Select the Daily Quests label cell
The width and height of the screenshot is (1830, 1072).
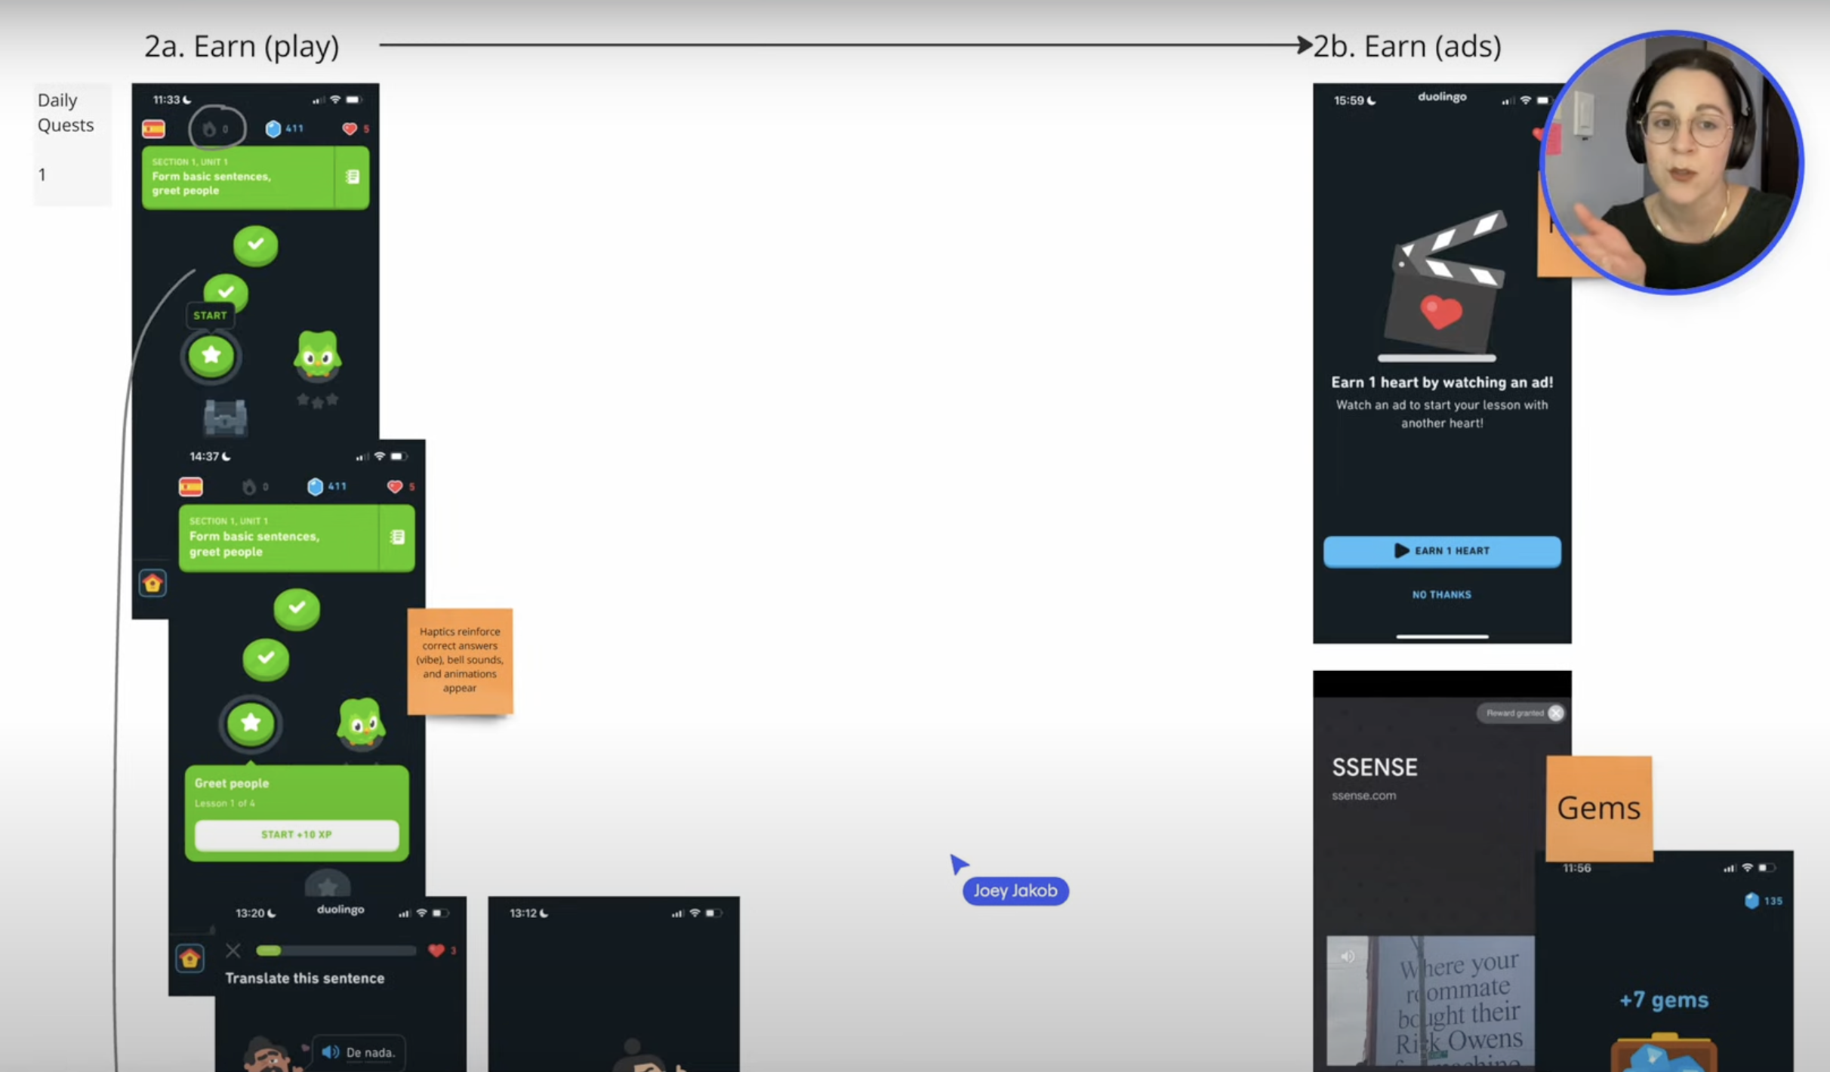[66, 112]
